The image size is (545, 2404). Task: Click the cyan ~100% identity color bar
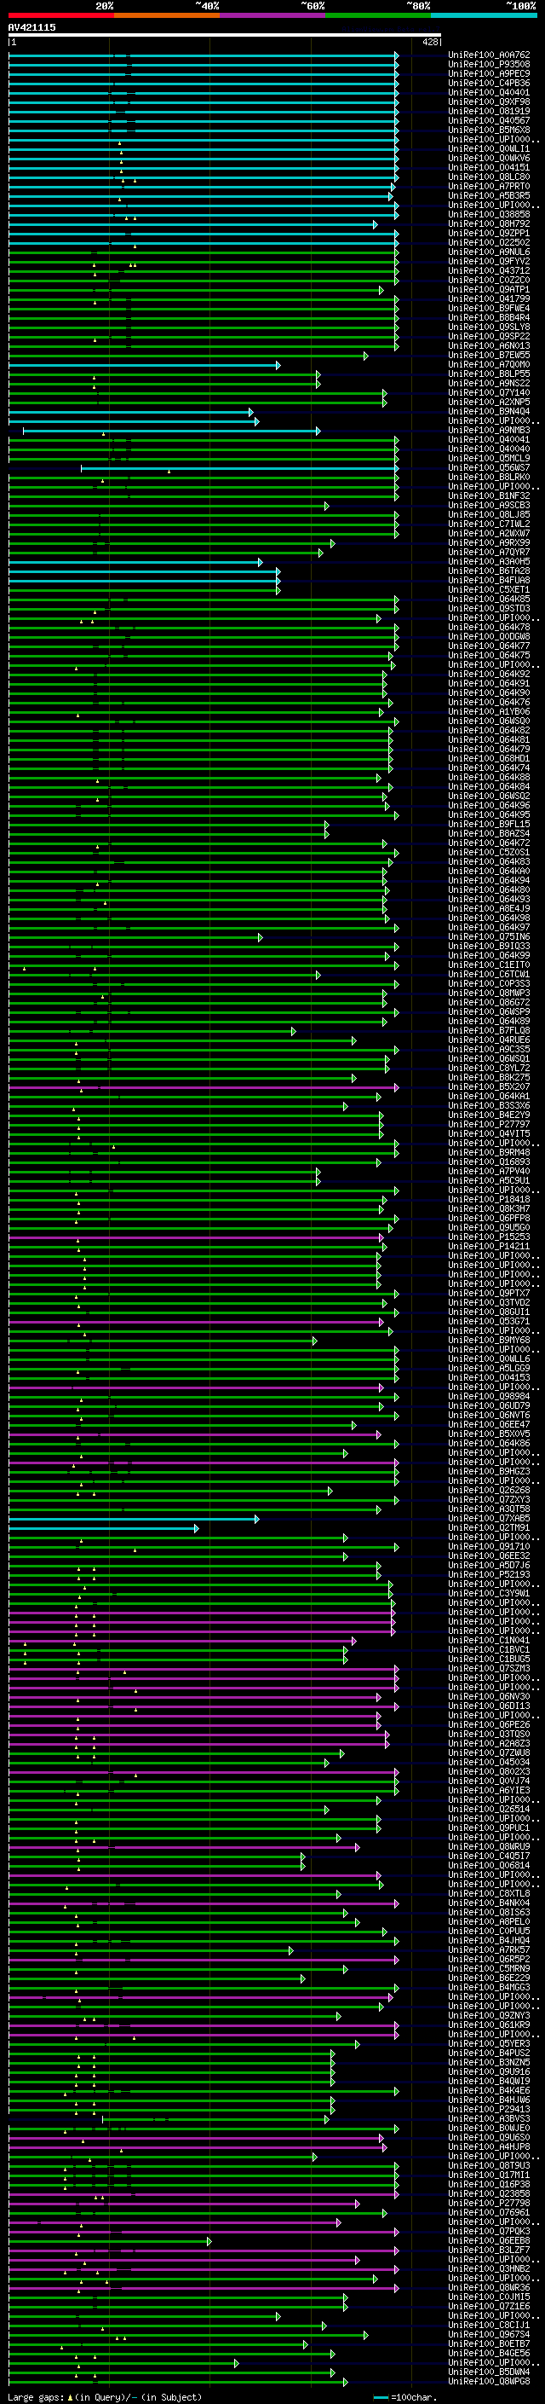pos(485,15)
